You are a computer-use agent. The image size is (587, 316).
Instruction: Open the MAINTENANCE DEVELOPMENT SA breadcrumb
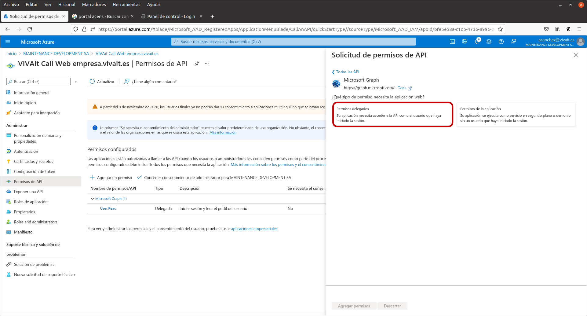click(56, 53)
